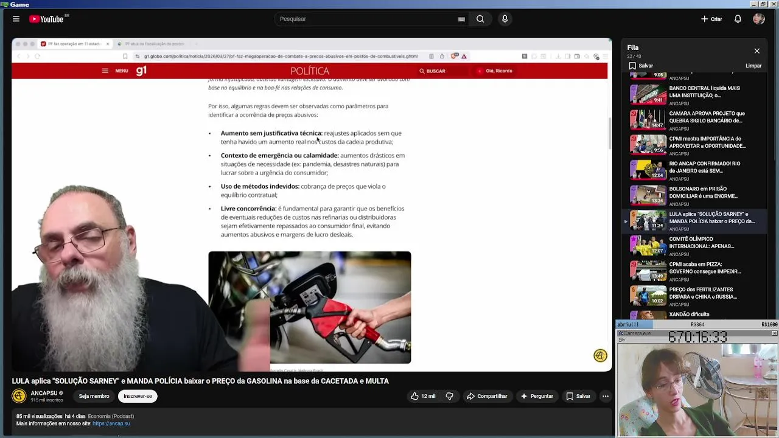Pause the main video player
779x438 pixels.
(312, 204)
